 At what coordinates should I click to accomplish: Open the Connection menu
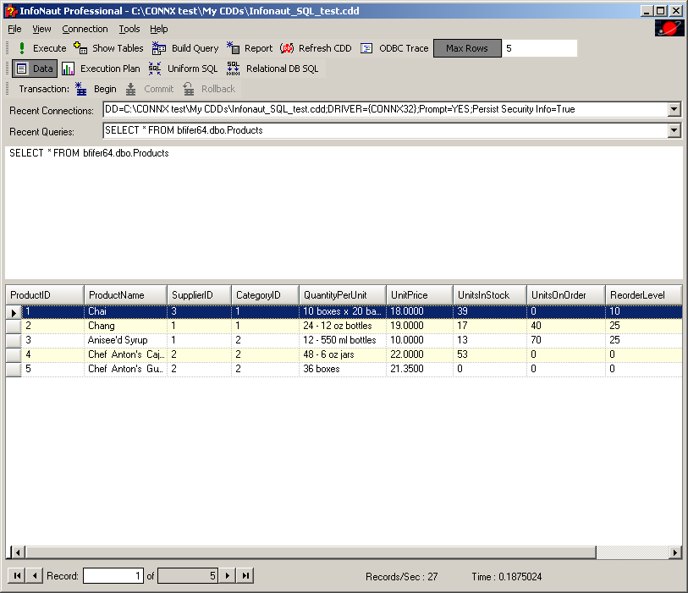click(85, 29)
